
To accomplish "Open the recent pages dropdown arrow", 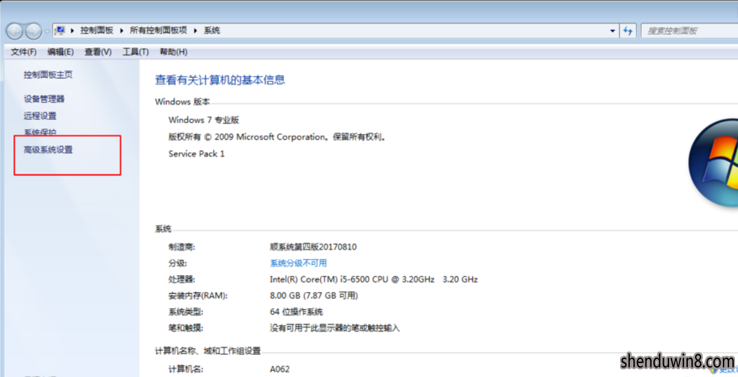I will [x=47, y=31].
